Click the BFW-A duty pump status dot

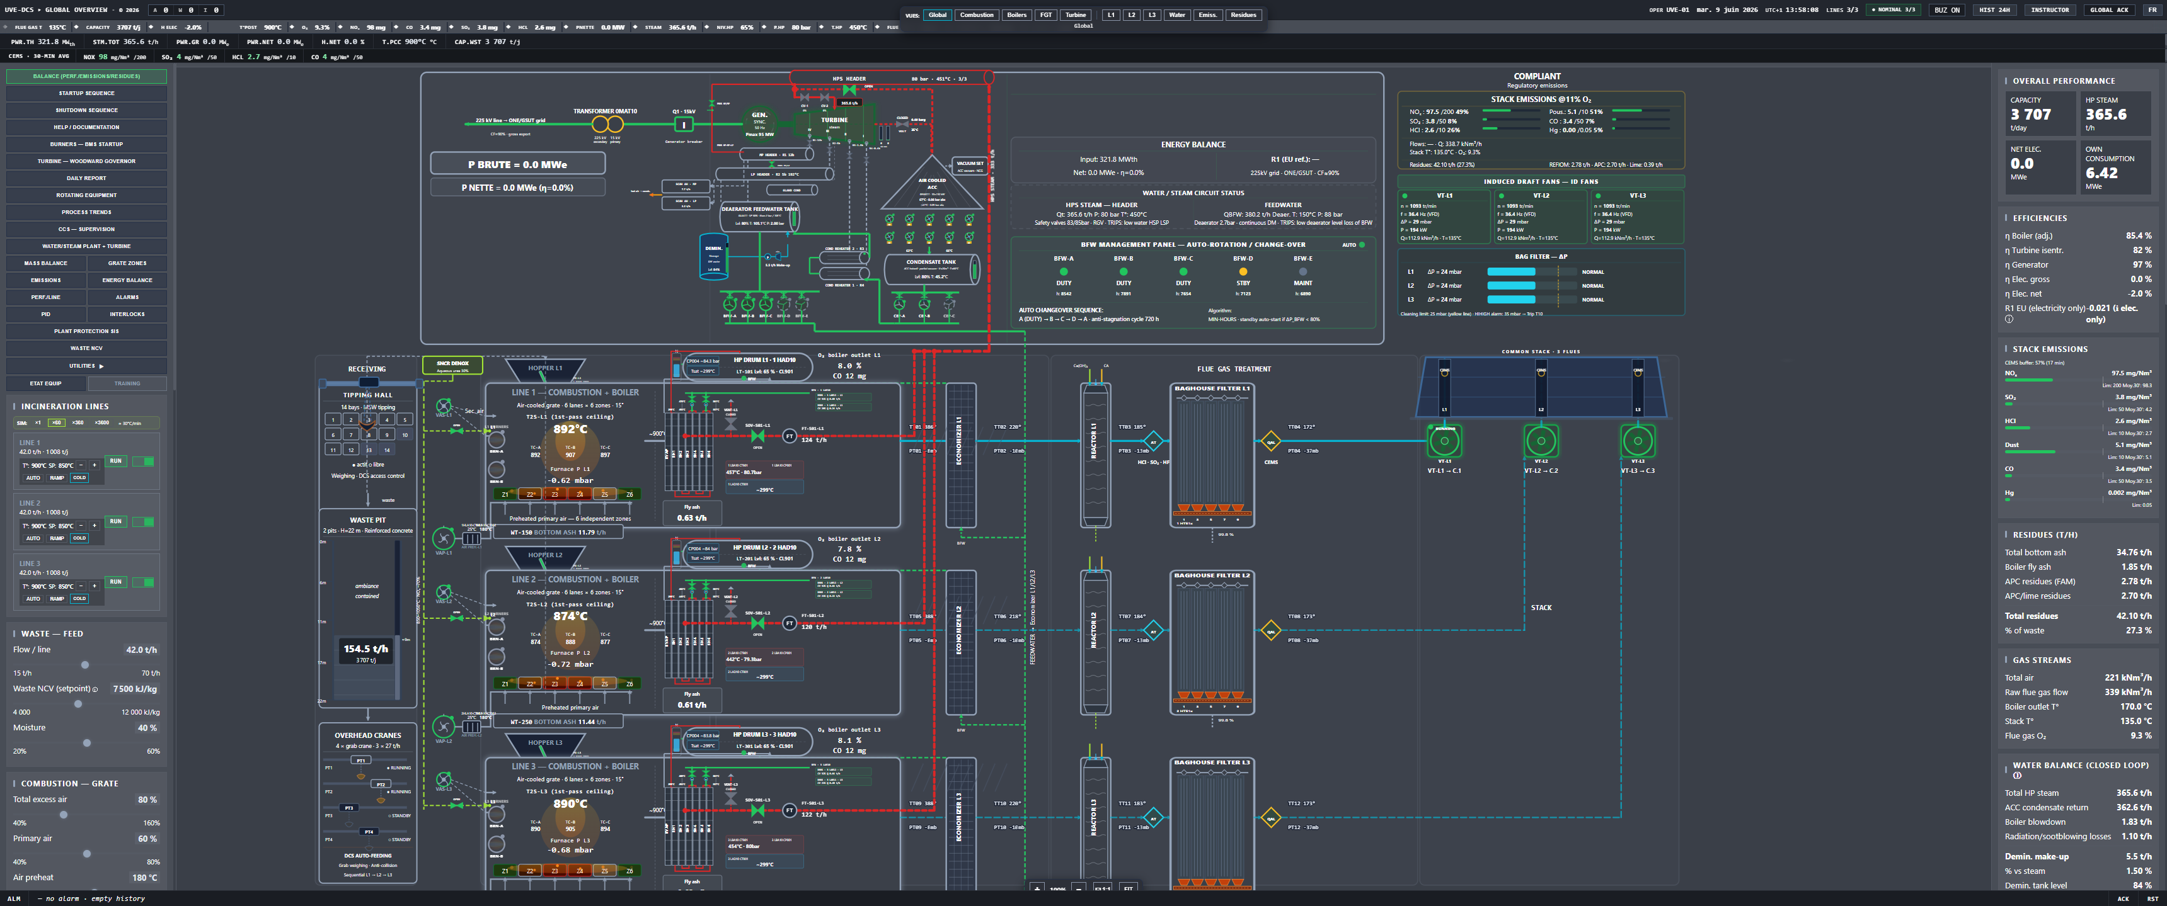(1063, 271)
